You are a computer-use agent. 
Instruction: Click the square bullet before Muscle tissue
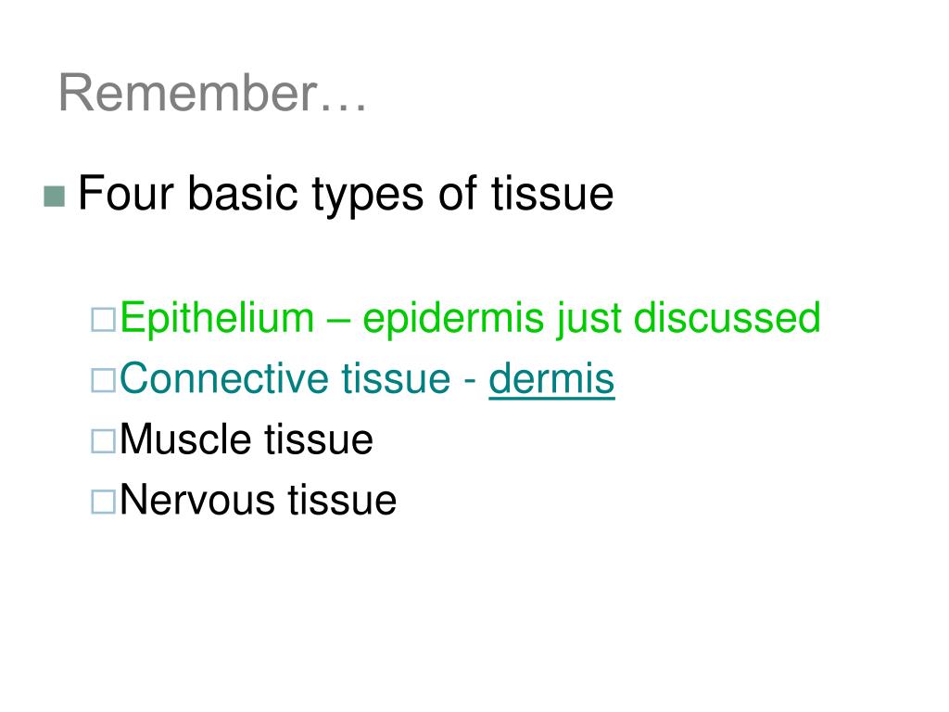103,440
